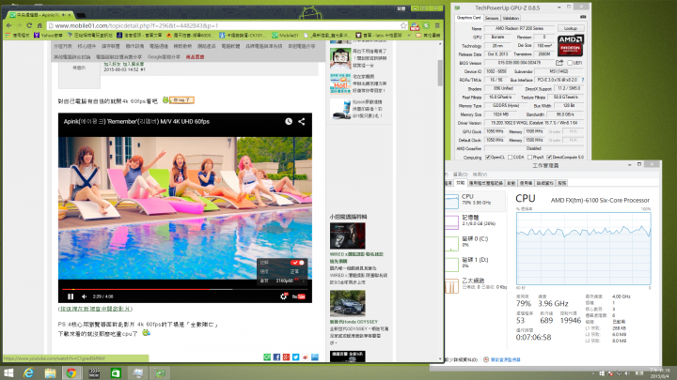Share the video with the share icon
Screen dimensions: 677x380
[302, 121]
